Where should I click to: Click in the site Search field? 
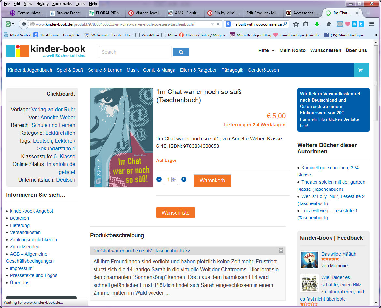click(x=135, y=52)
